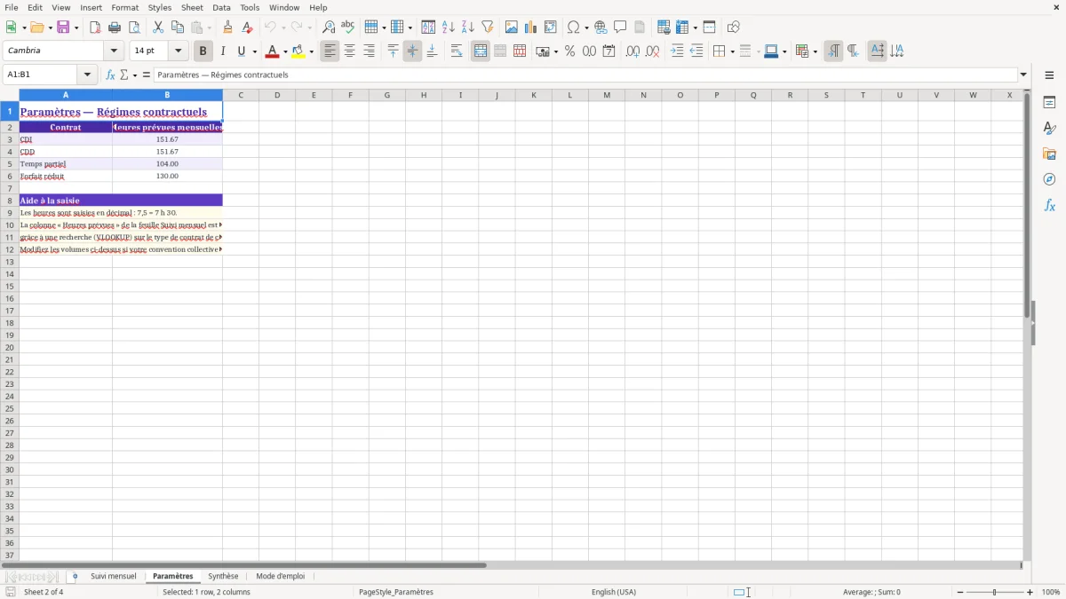Viewport: 1066px width, 599px height.
Task: Open the sidebar Properties panel
Action: 1049,103
